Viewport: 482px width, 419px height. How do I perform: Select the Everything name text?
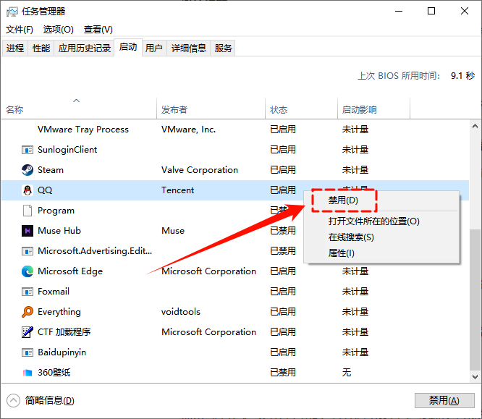click(x=59, y=312)
